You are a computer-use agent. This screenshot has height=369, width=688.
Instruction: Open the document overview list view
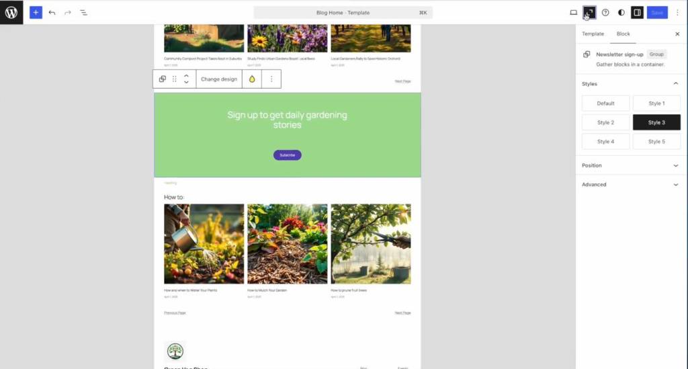(83, 12)
